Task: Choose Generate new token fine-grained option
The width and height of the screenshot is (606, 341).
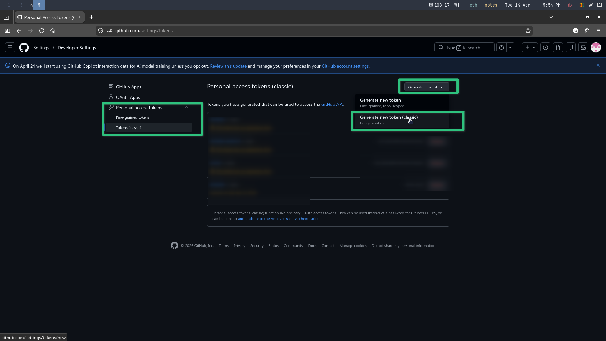Action: [x=402, y=103]
